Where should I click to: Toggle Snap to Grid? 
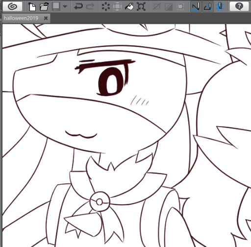[x=220, y=6]
